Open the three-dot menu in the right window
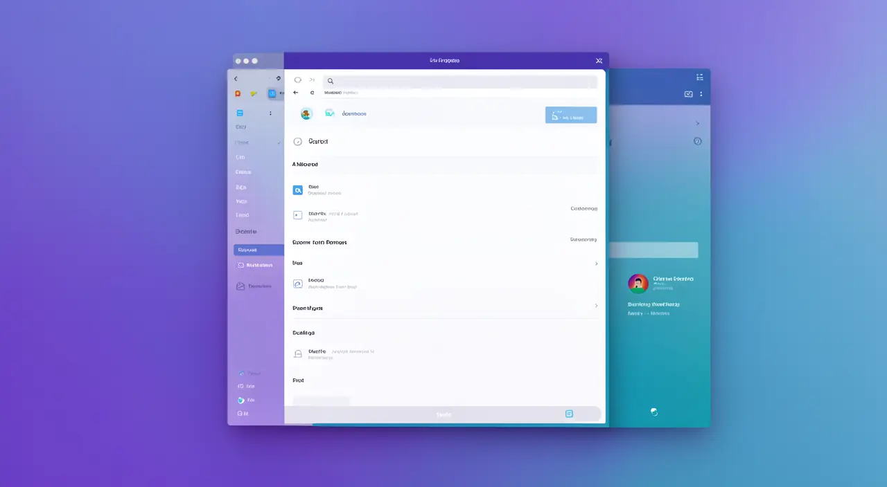The image size is (887, 487). [701, 94]
